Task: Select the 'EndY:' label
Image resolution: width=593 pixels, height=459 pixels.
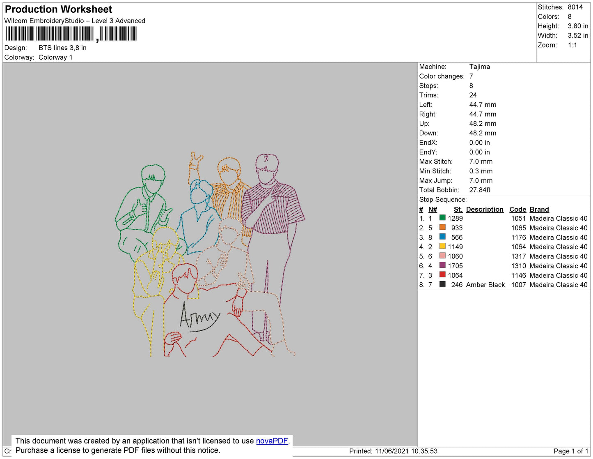Action: pyautogui.click(x=428, y=152)
